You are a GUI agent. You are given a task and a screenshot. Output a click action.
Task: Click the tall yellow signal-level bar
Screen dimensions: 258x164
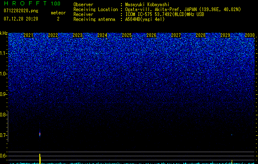point(40,159)
